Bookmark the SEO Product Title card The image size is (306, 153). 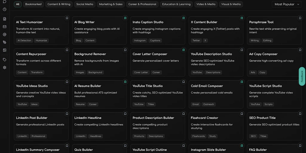point(300,114)
